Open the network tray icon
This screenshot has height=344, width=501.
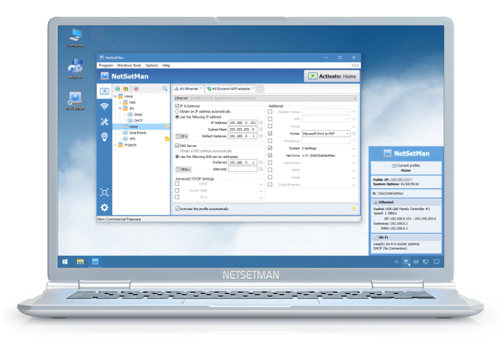(x=426, y=261)
